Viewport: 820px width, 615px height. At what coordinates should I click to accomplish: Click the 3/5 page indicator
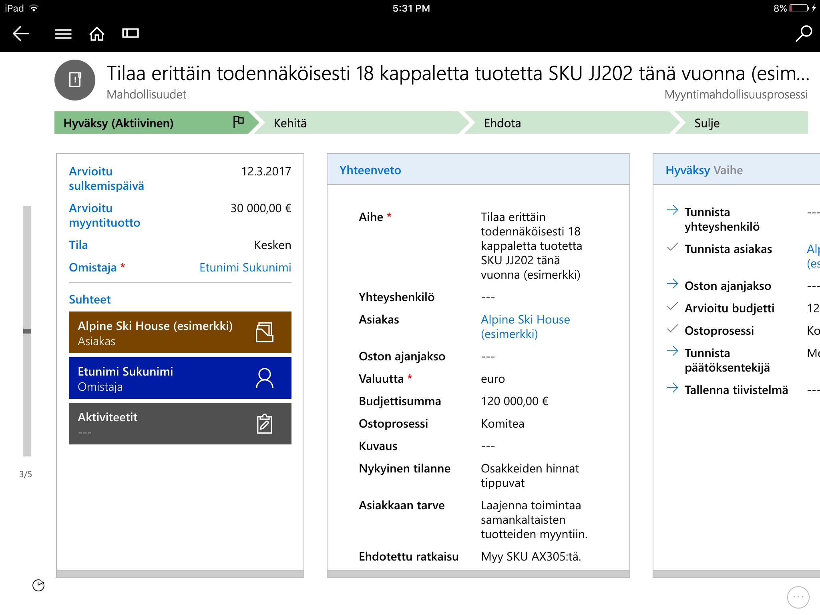click(x=26, y=474)
